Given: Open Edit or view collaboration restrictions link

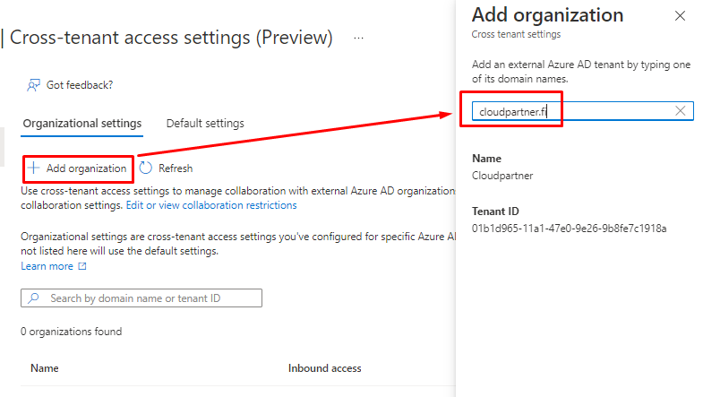Looking at the screenshot, I should click(211, 205).
